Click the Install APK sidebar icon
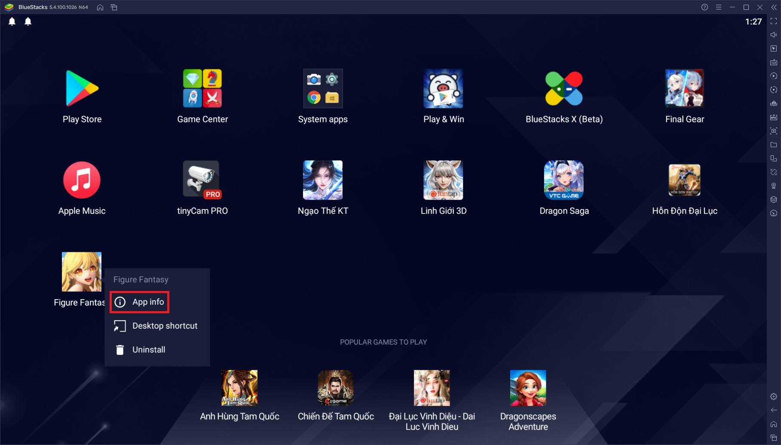781x445 pixels. coord(774,117)
